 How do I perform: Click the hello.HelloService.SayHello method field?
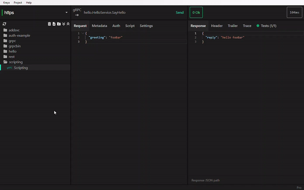(x=105, y=13)
